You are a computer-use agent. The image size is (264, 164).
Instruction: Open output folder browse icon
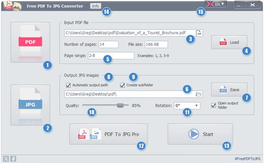click(x=199, y=94)
